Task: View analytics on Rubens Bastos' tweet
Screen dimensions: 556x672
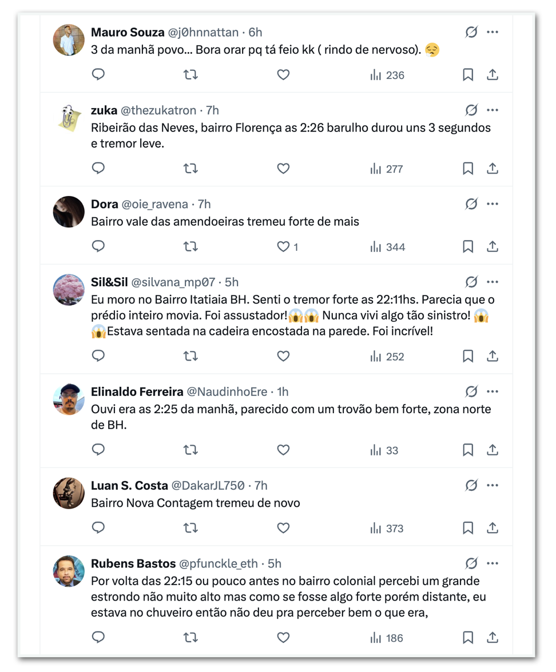Action: click(387, 638)
